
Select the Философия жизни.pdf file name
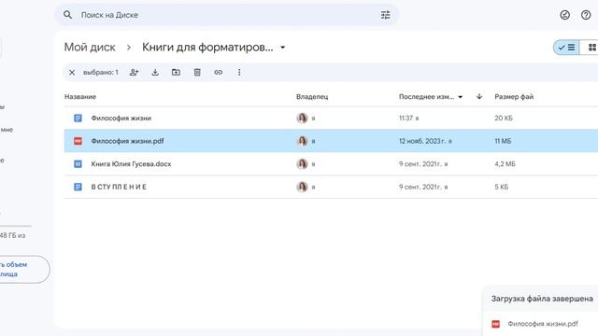(x=127, y=141)
